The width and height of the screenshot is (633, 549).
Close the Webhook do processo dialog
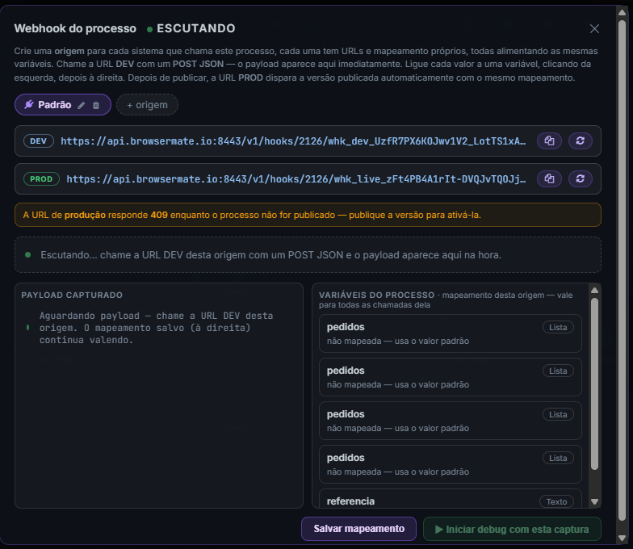coord(594,29)
